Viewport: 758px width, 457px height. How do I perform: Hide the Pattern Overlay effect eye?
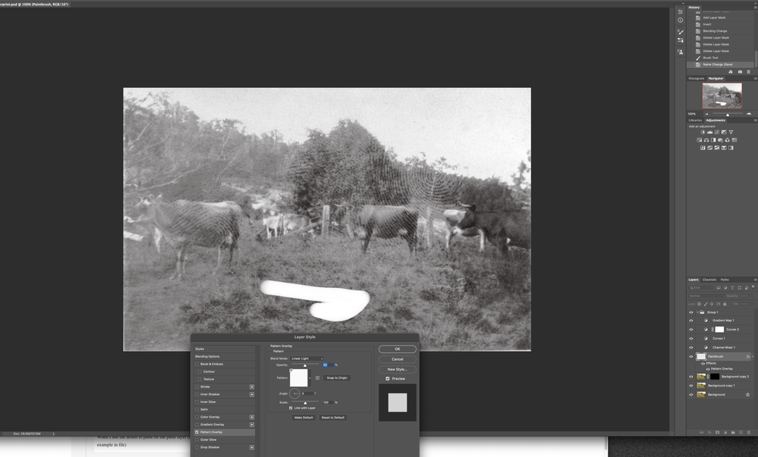(708, 368)
